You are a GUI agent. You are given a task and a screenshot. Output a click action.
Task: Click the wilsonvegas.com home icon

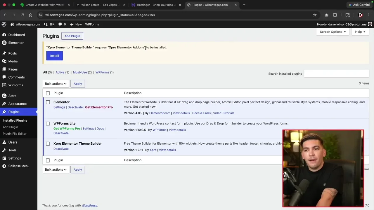(x=12, y=24)
